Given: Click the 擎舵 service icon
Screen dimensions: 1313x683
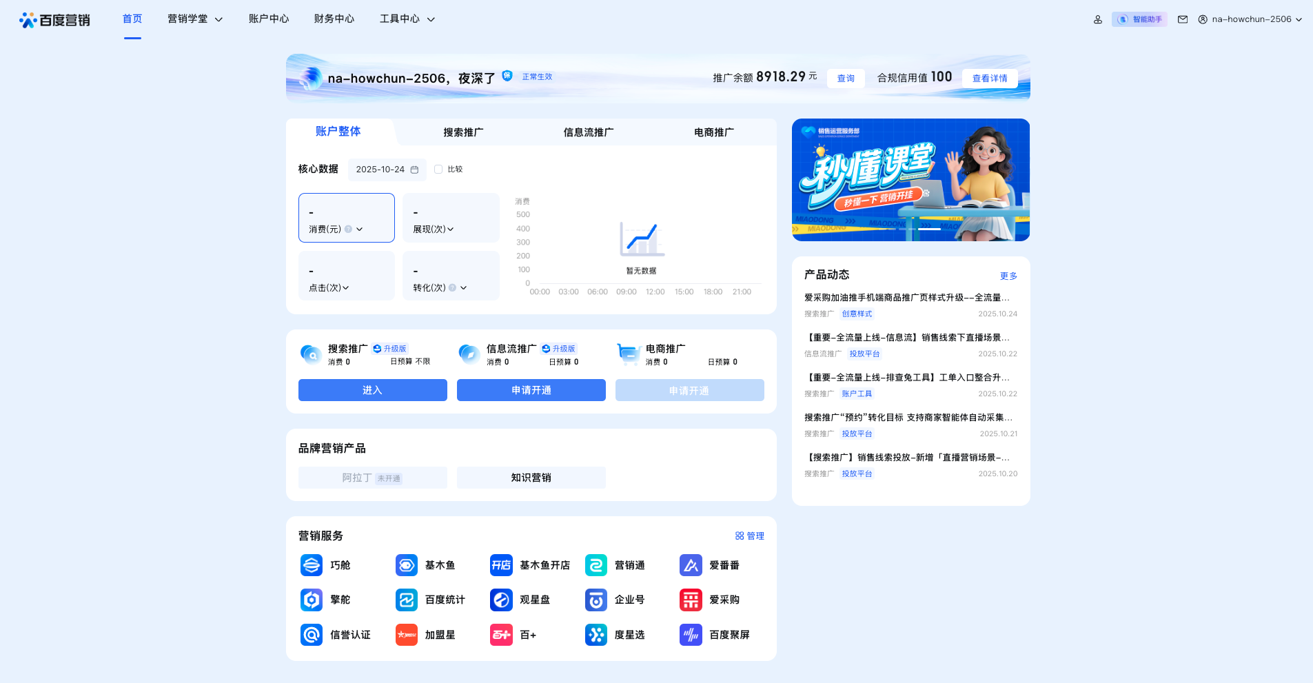Looking at the screenshot, I should 312,600.
